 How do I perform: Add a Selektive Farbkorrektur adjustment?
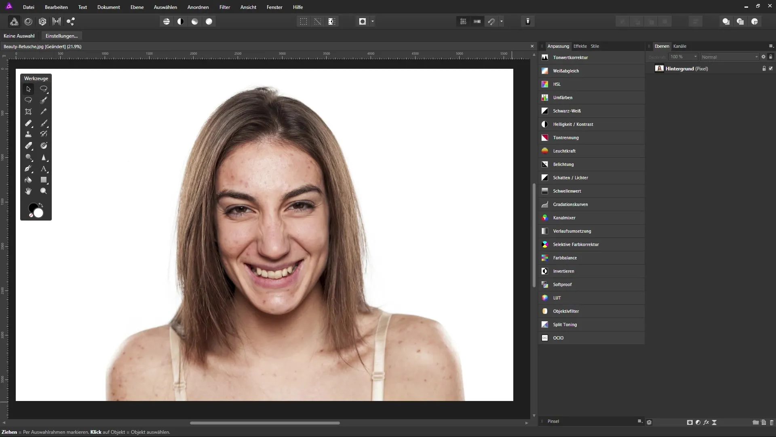pyautogui.click(x=591, y=244)
